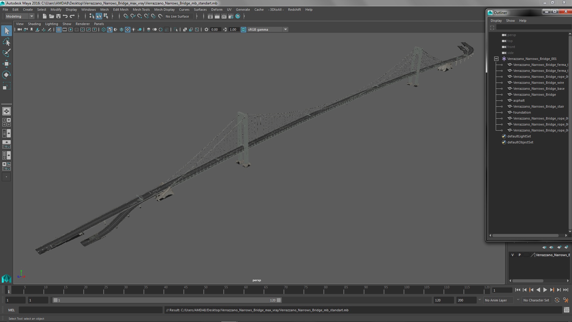Click the time range slider bar
Screen dimensions: 572x322
tap(167, 300)
